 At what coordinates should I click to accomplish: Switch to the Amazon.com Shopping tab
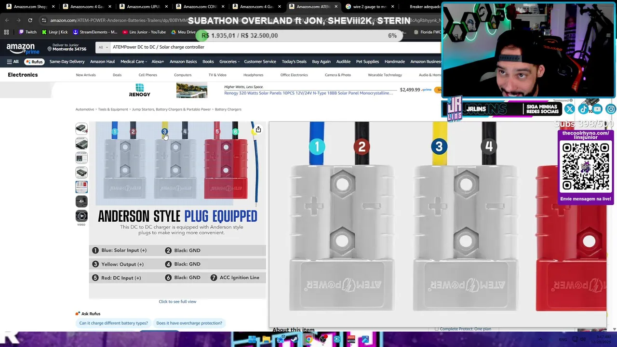(x=30, y=7)
